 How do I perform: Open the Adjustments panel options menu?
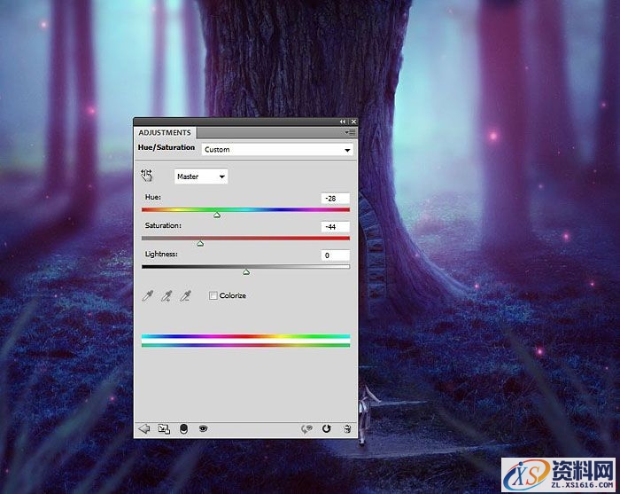[x=351, y=132]
